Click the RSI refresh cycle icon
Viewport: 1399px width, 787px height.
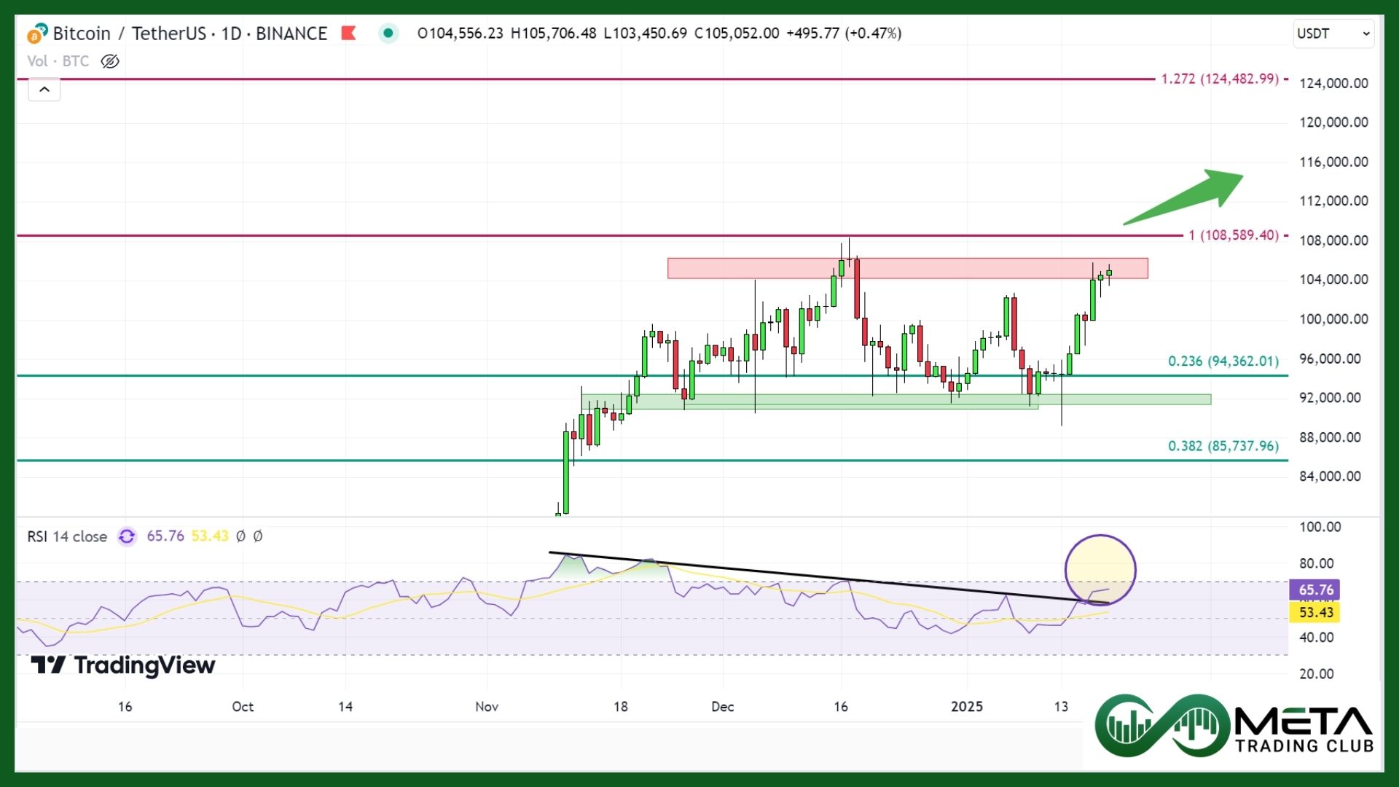tap(127, 536)
